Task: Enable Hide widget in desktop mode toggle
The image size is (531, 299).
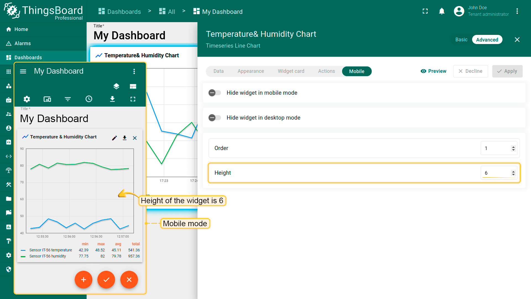Action: pyautogui.click(x=215, y=118)
